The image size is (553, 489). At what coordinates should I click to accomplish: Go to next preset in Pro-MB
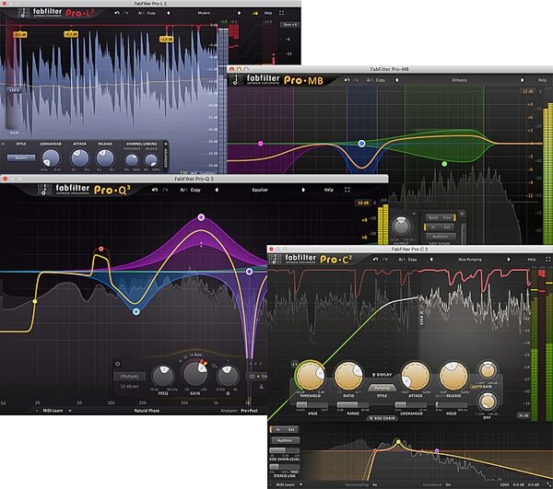pos(523,80)
